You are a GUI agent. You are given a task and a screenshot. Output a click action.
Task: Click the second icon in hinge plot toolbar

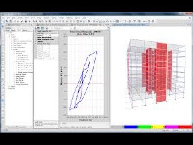tap(39, 28)
